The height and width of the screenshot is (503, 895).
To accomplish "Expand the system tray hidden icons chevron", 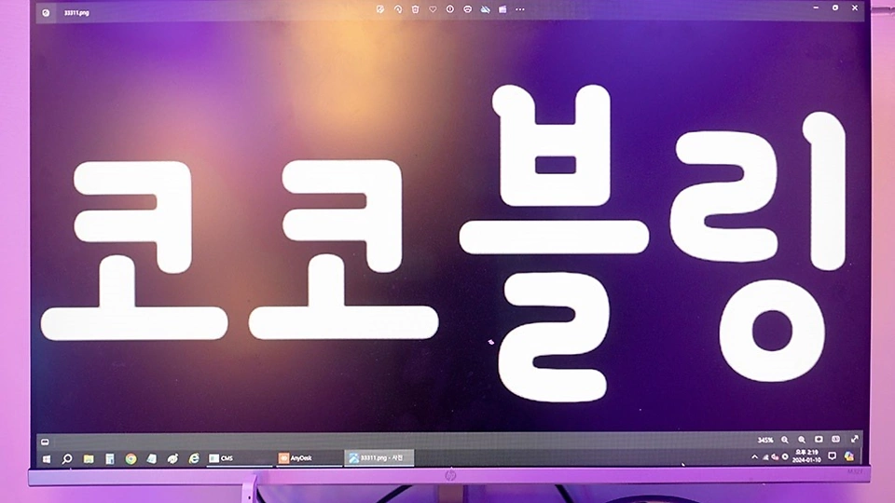I will (x=754, y=456).
